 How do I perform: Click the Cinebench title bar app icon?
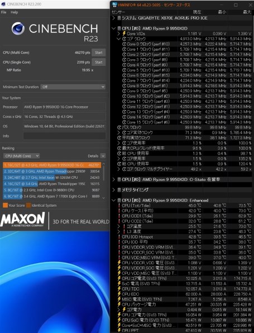(3, 4)
